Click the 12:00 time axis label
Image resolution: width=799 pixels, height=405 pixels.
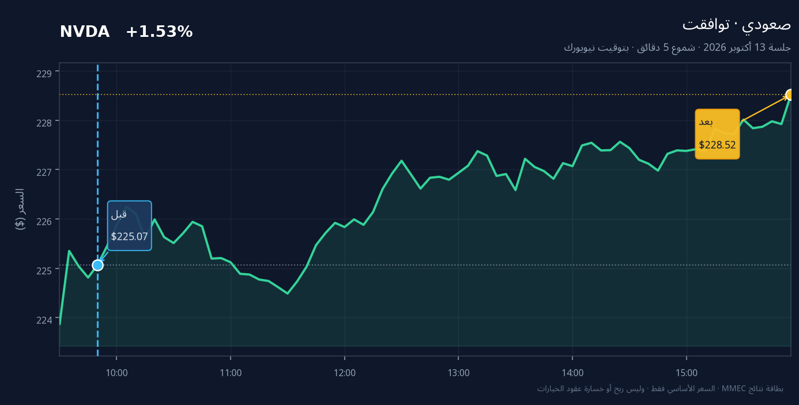coord(345,373)
